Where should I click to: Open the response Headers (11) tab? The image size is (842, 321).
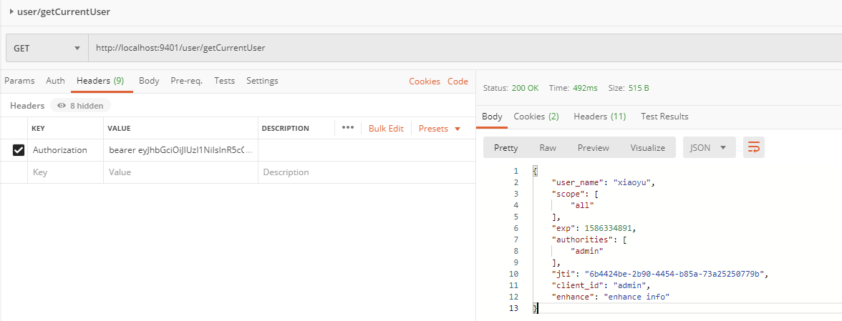tap(599, 117)
